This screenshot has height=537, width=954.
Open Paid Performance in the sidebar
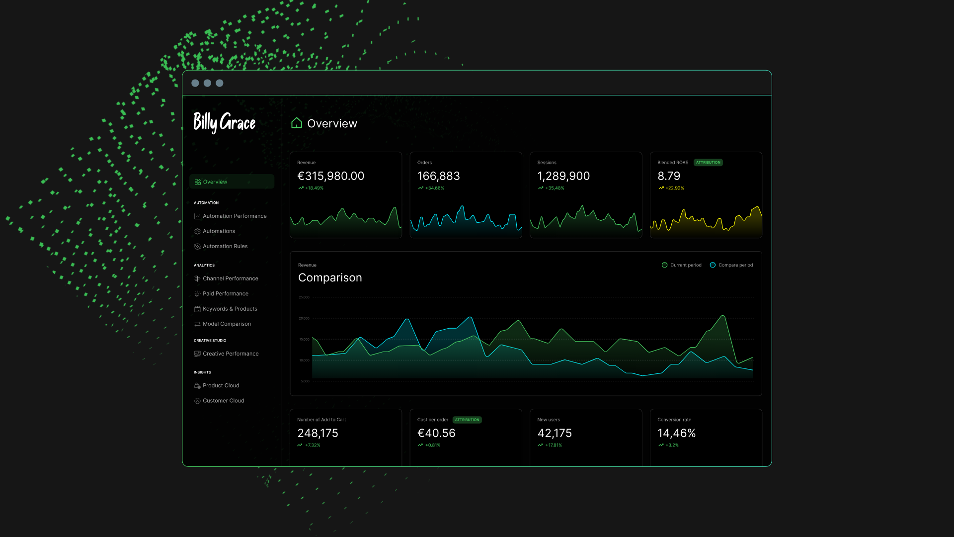[x=225, y=294]
